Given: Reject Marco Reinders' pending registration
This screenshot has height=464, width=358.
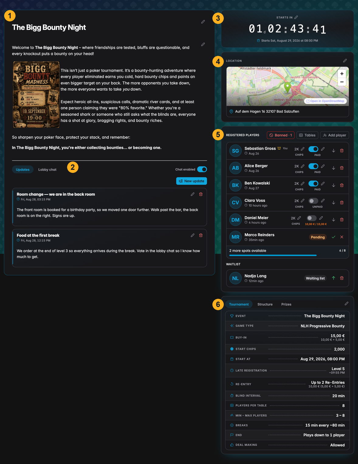Looking at the screenshot, I should (342, 237).
